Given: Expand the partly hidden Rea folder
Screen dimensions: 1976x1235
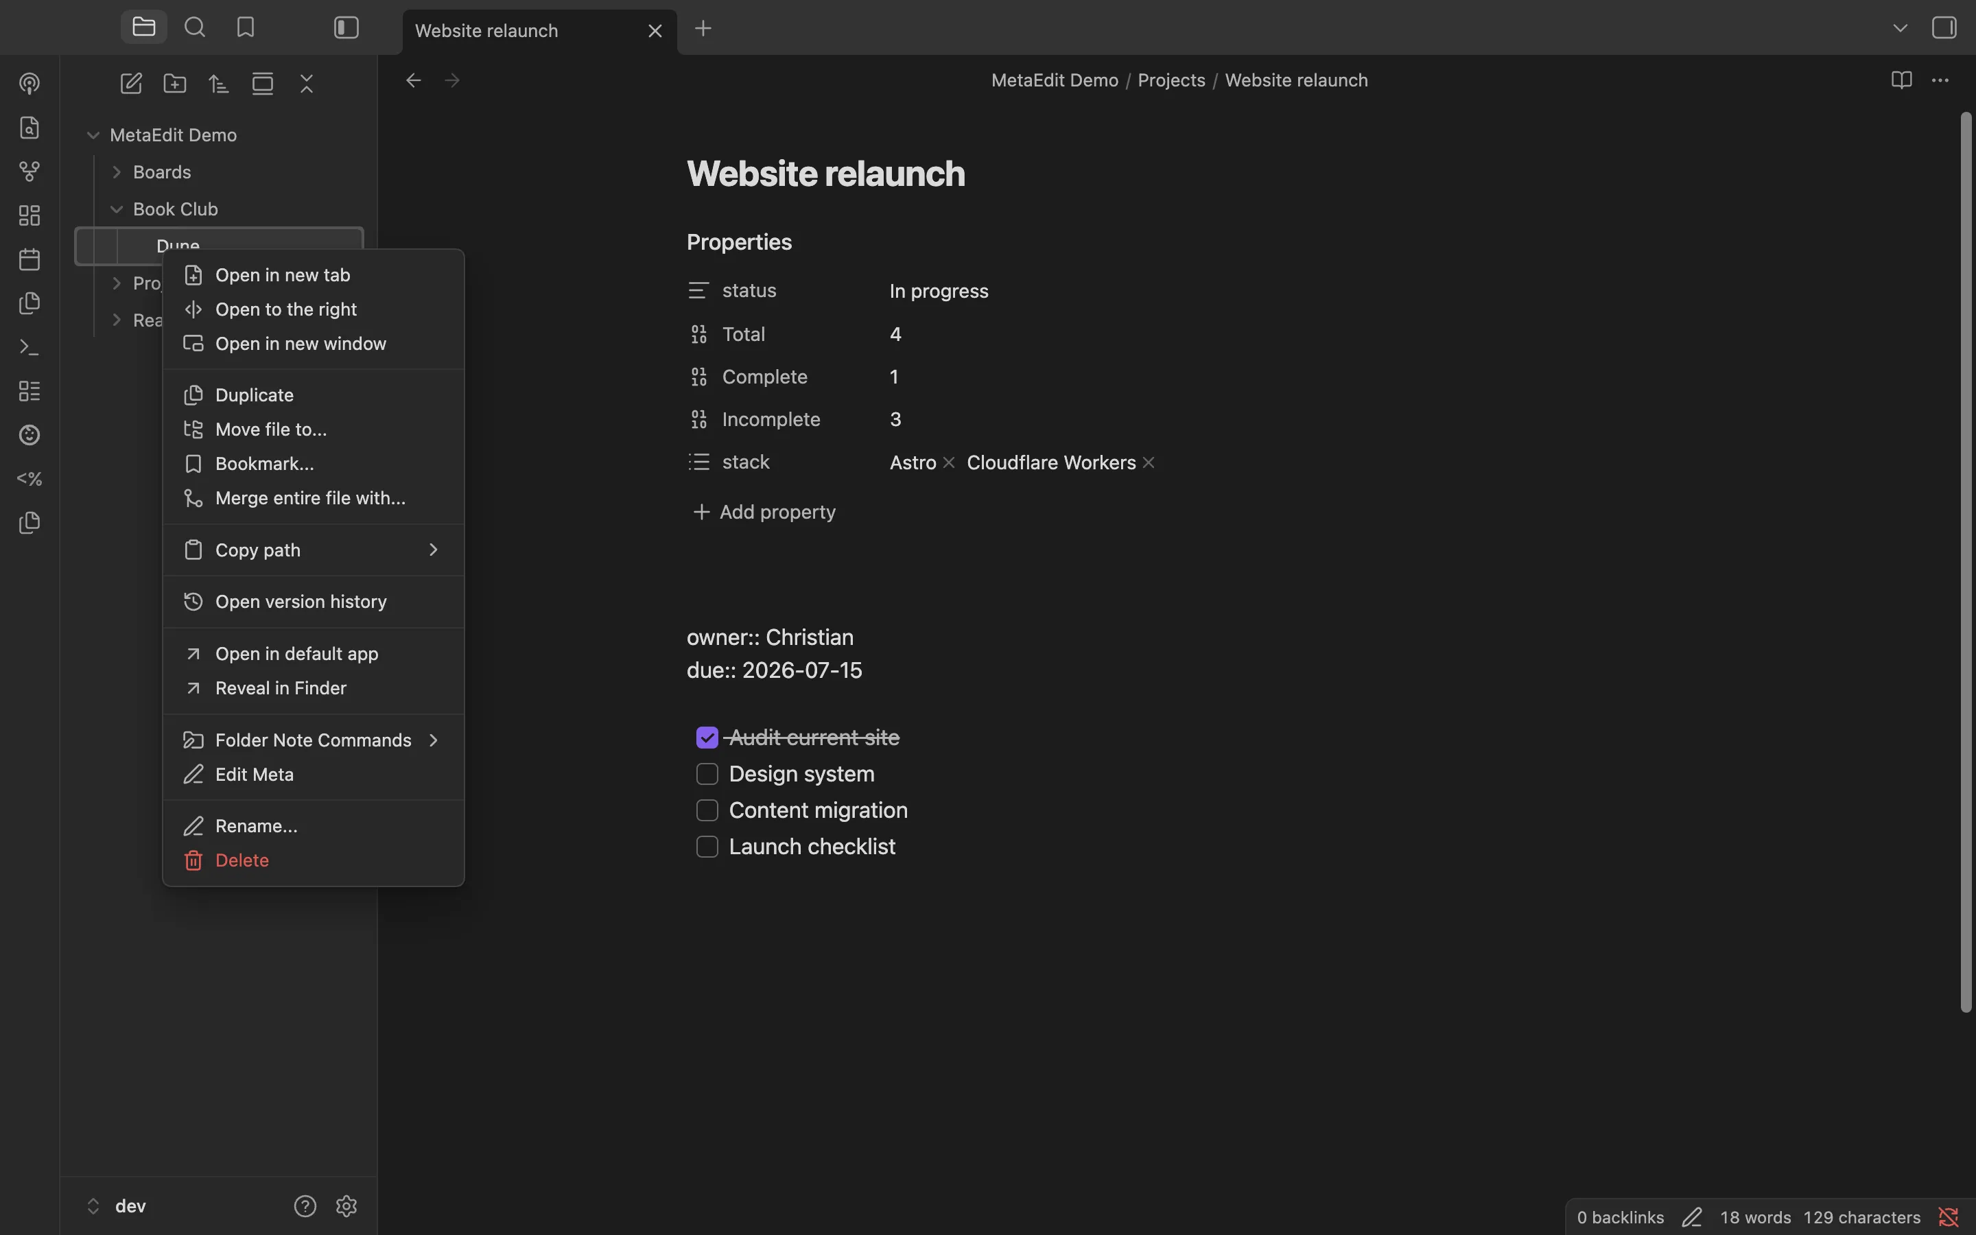Looking at the screenshot, I should 117,320.
